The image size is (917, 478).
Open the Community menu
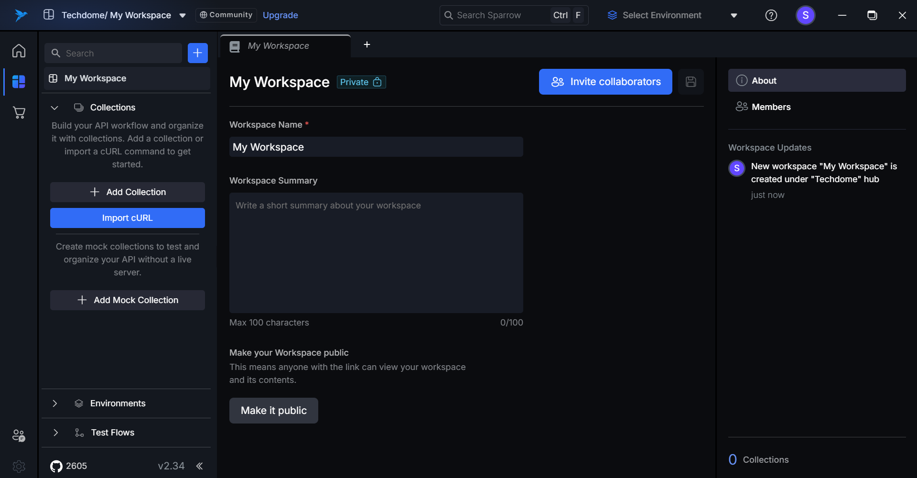tap(226, 15)
